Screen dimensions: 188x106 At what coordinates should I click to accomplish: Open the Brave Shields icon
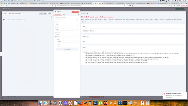(130, 6)
